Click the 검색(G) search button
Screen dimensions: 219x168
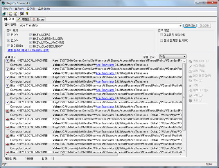(190, 26)
